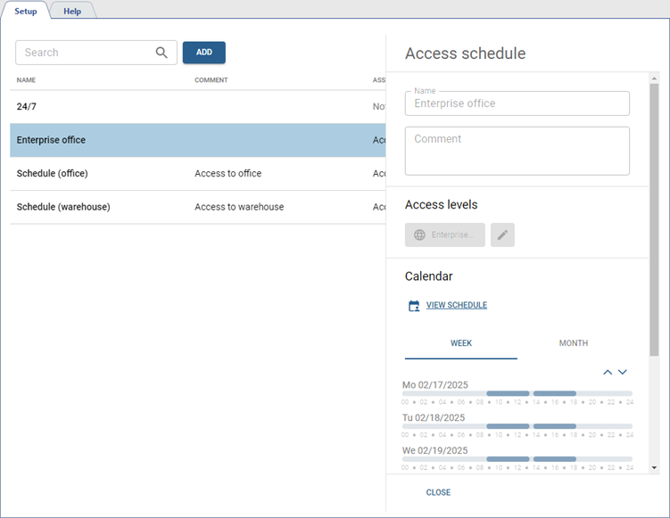Select the Setup tab

[x=26, y=11]
